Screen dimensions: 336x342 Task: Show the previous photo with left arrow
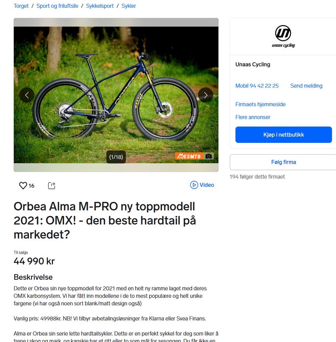27,95
